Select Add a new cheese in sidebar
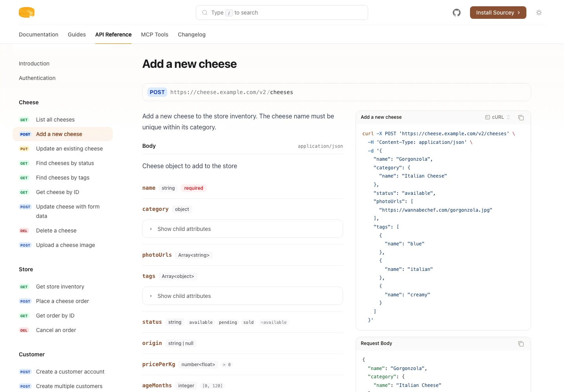The image size is (564, 392). (63, 134)
